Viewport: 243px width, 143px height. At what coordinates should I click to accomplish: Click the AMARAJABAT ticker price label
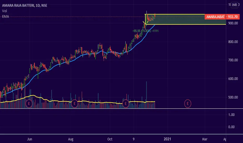(215, 17)
